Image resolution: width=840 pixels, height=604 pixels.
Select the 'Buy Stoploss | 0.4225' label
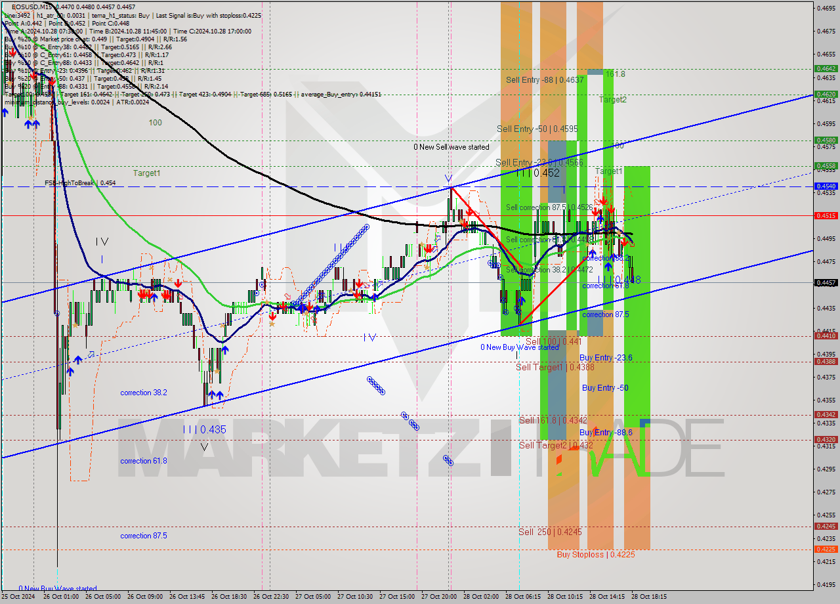tap(596, 554)
